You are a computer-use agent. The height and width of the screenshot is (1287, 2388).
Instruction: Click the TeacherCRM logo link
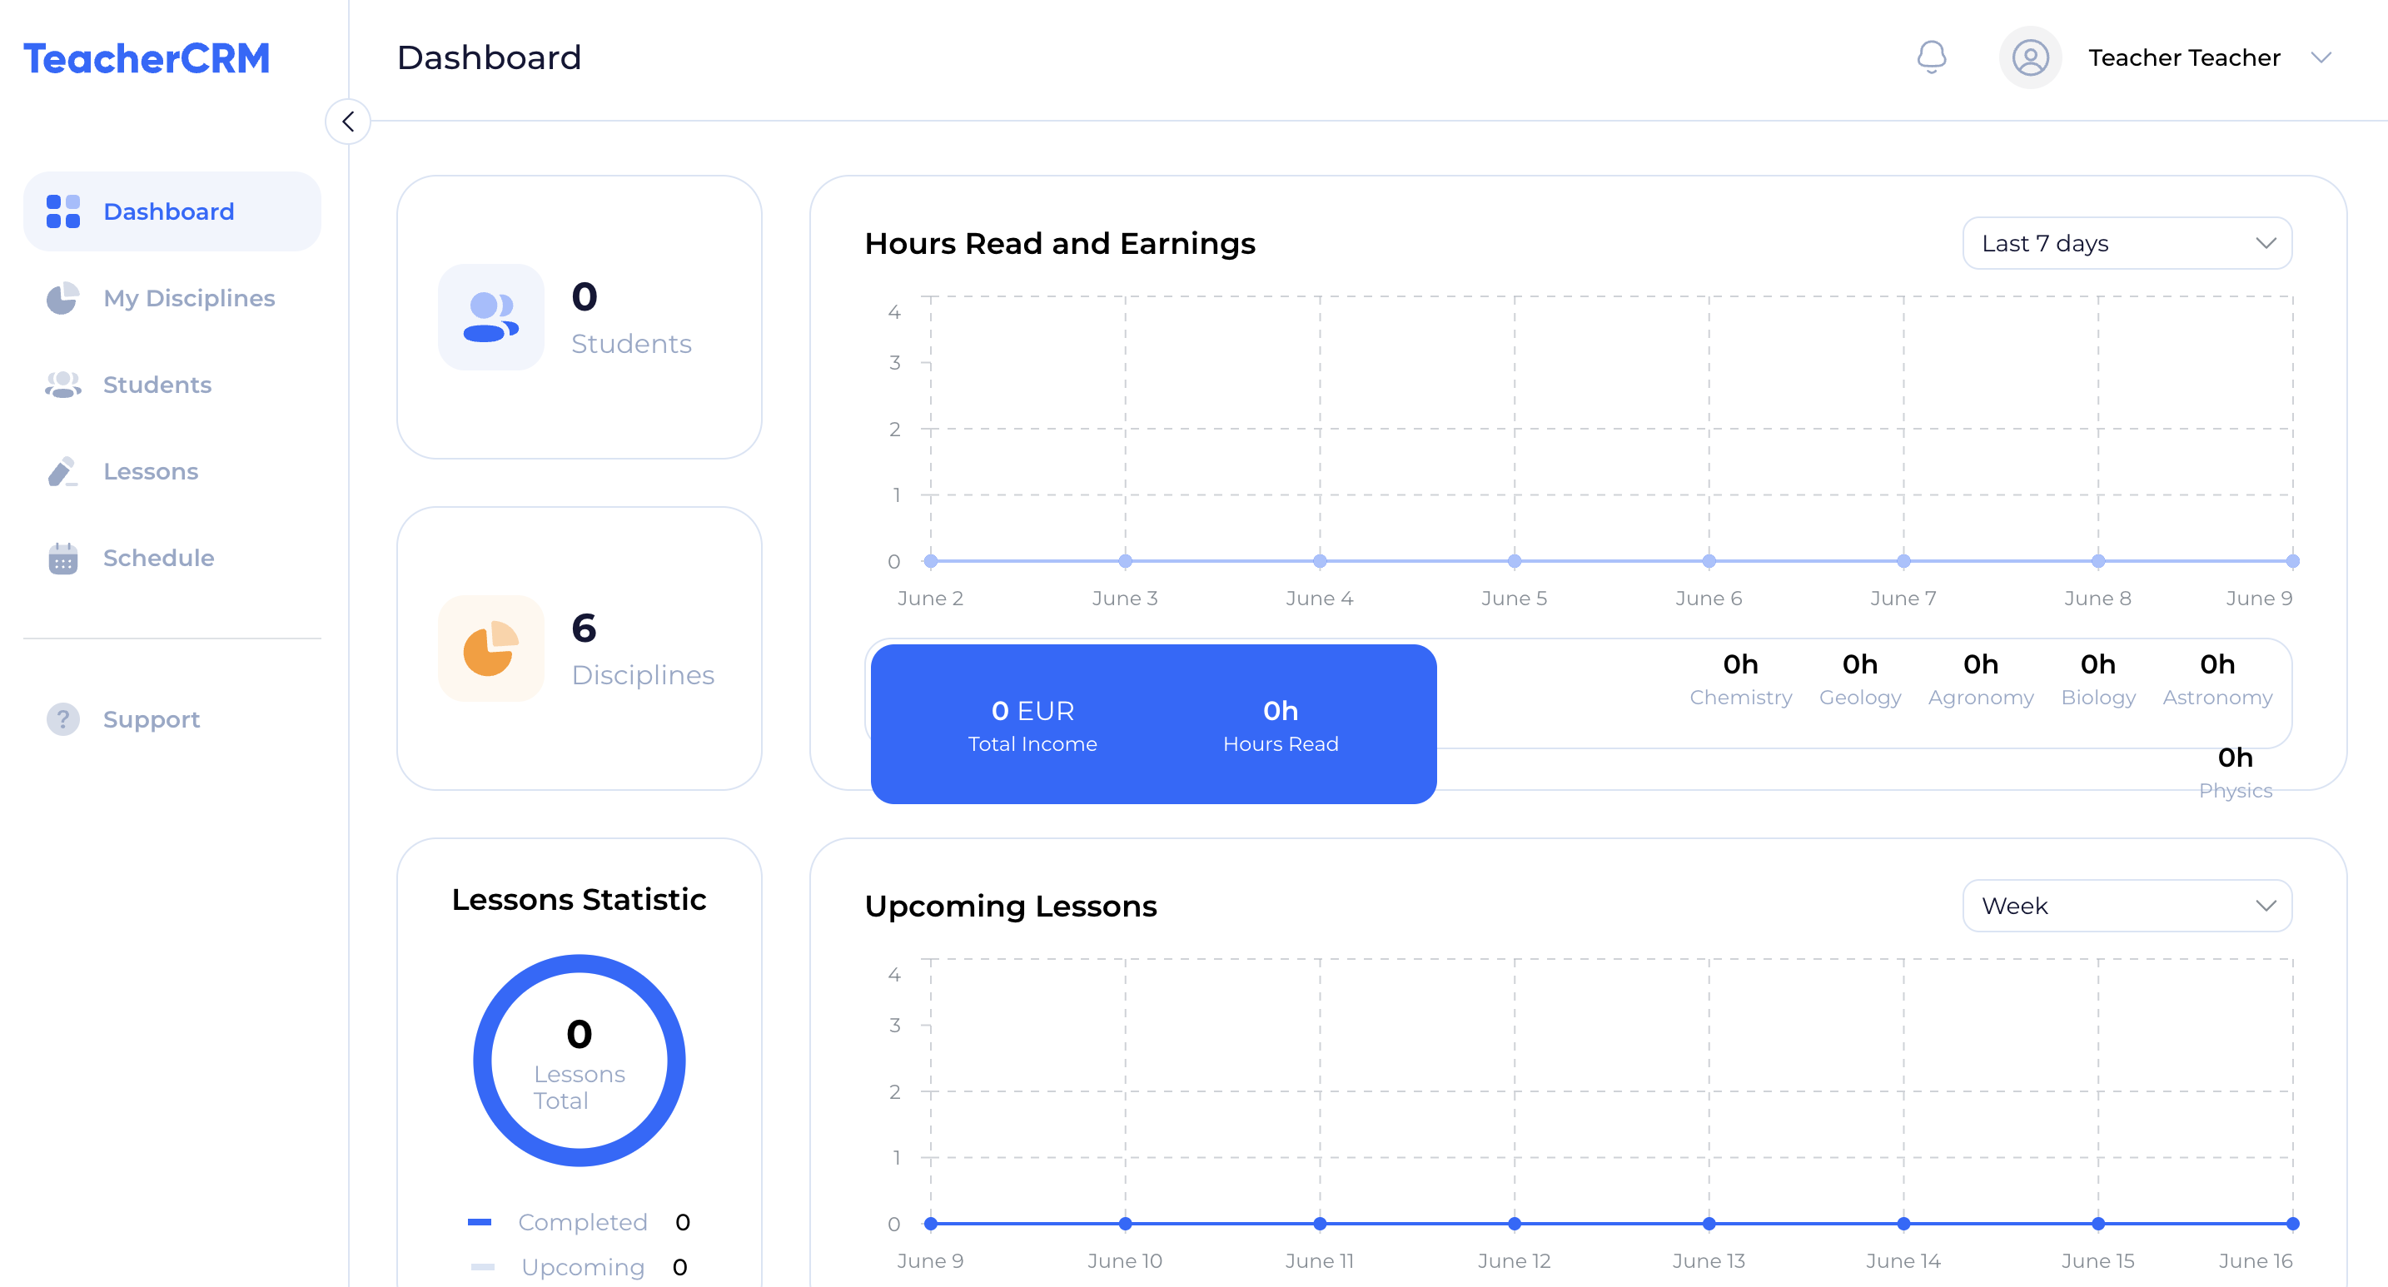[x=147, y=58]
